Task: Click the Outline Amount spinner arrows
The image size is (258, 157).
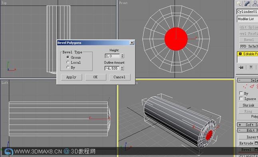Action: [x=122, y=68]
